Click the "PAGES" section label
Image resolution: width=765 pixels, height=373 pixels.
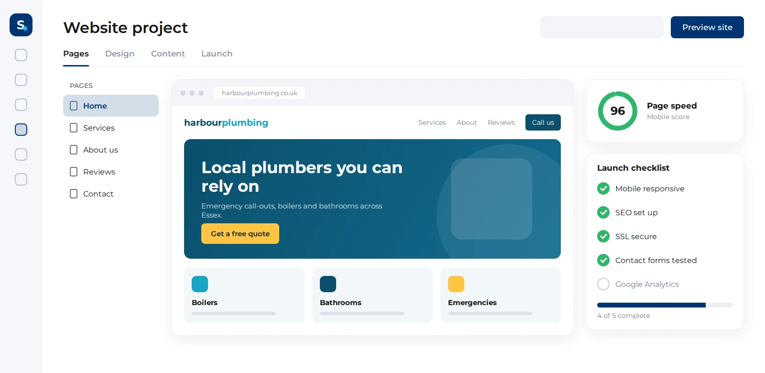click(x=81, y=86)
